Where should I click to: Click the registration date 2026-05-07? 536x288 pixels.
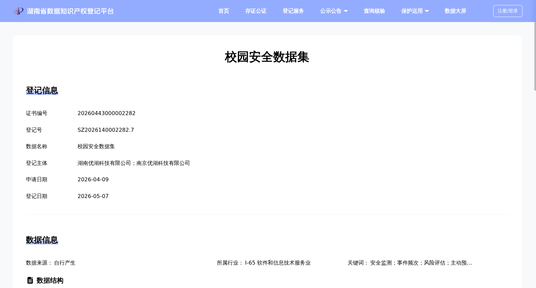pos(93,196)
